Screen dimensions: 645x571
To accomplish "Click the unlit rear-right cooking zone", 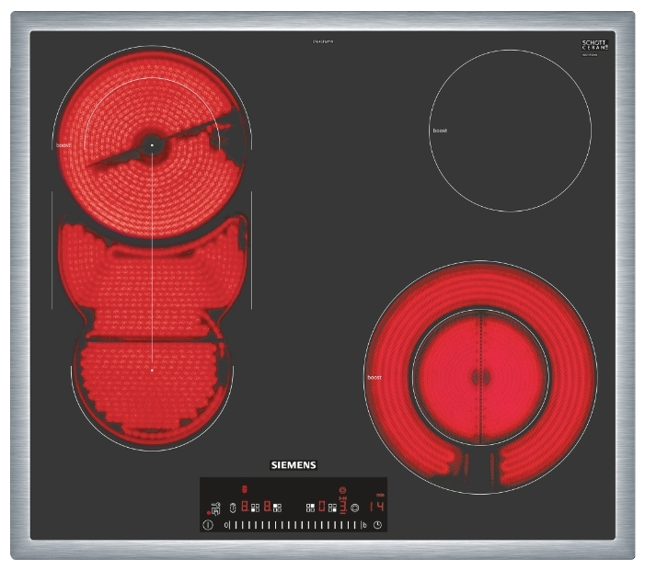I will (x=511, y=130).
